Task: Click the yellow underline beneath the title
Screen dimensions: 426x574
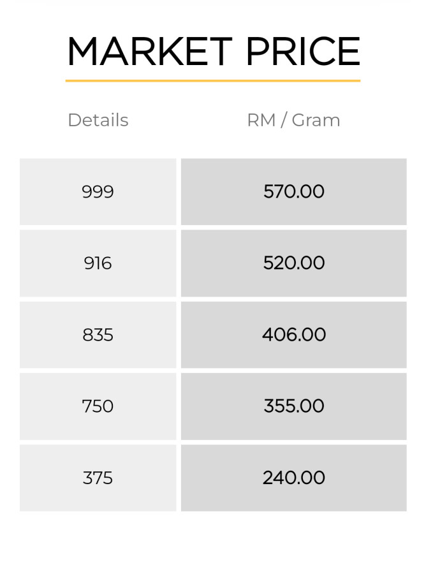Action: click(212, 81)
